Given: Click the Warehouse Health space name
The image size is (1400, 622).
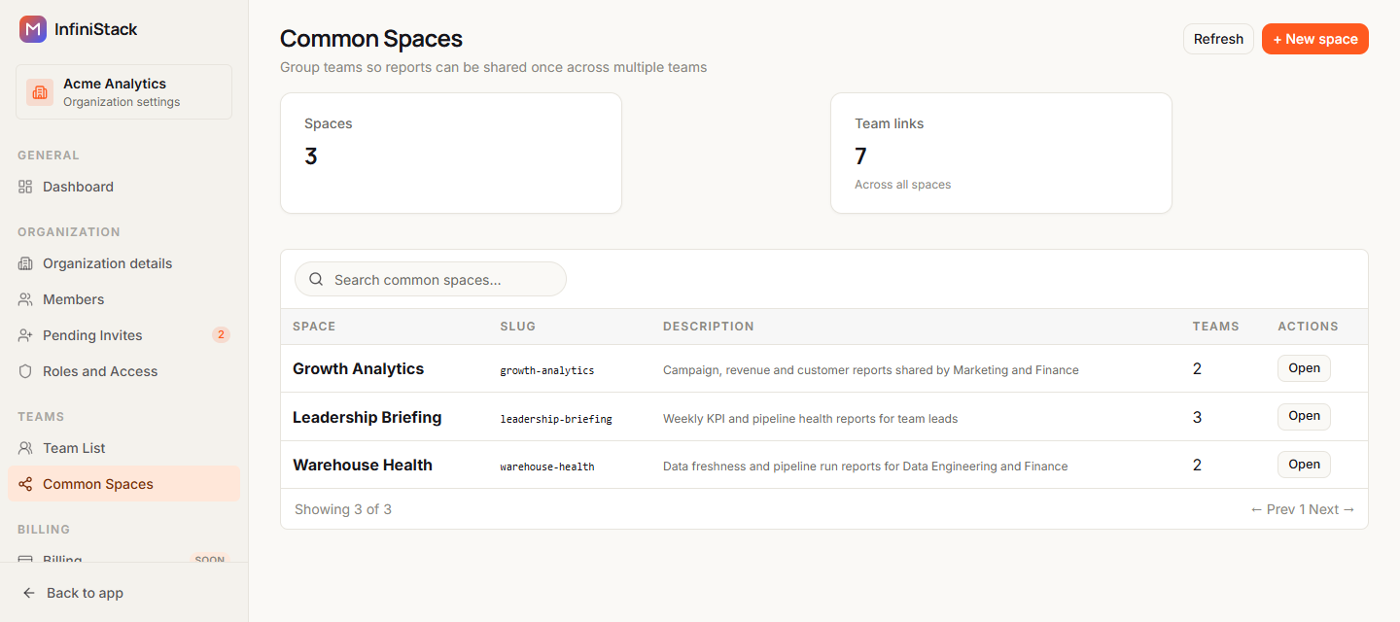Looking at the screenshot, I should coord(363,466).
